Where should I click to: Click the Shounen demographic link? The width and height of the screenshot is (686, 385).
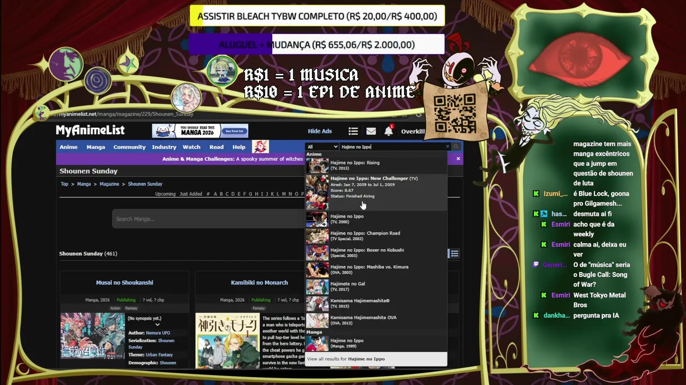coord(168,363)
